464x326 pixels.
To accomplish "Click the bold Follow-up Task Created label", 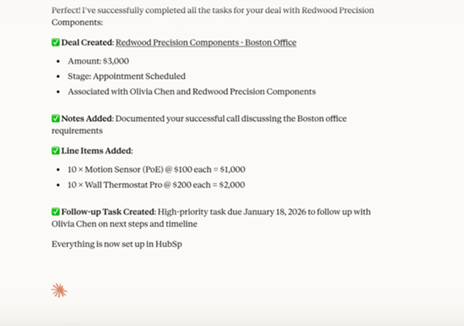I will click(109, 211).
